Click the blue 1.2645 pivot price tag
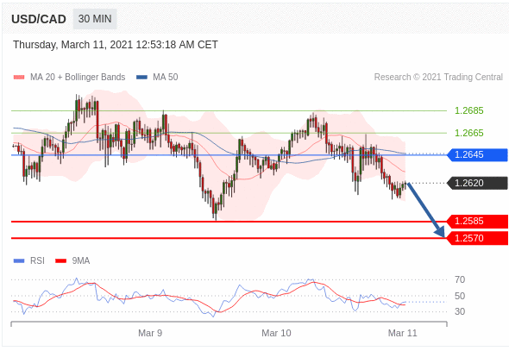Image resolution: width=509 pixels, height=351 pixels. coord(477,154)
